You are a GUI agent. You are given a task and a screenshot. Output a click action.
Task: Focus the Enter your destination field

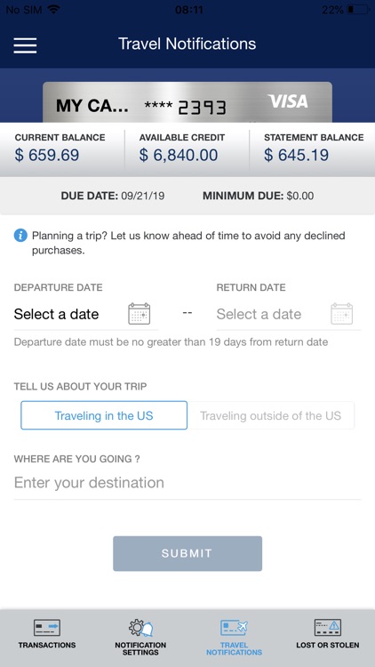(x=187, y=483)
